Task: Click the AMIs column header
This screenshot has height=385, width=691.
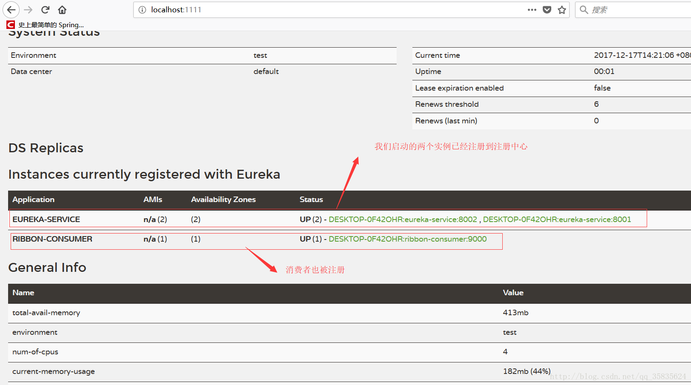Action: (x=153, y=200)
